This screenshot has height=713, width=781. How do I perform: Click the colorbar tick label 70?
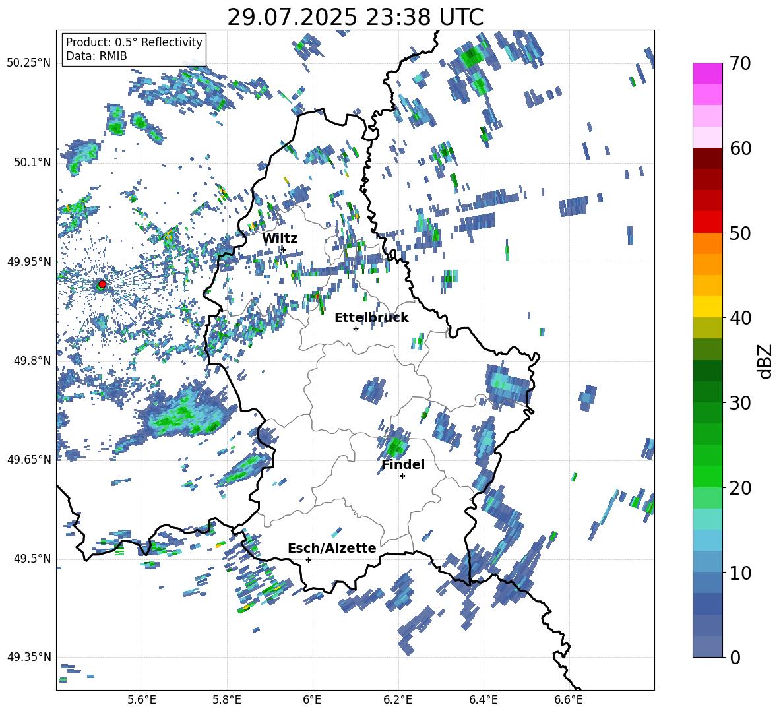pos(740,64)
